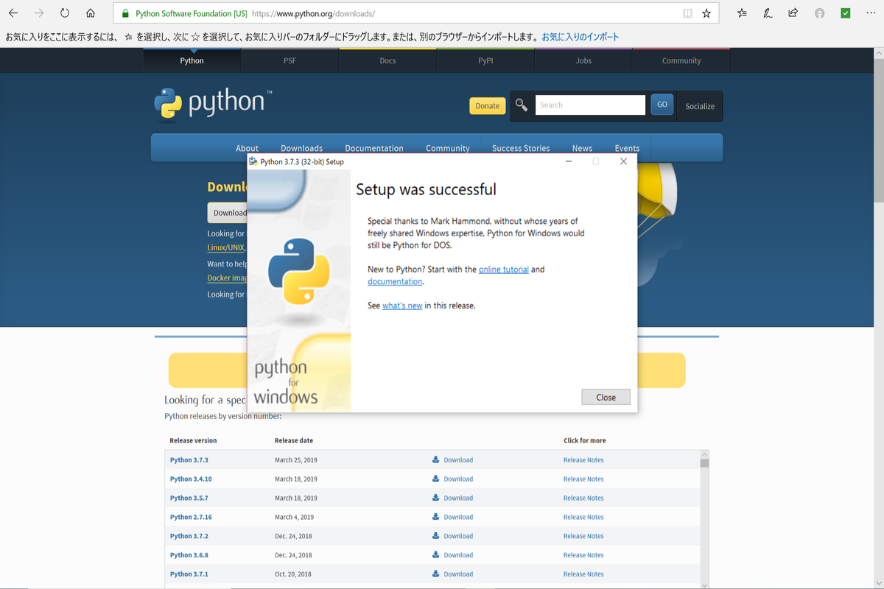This screenshot has width=884, height=589.
Task: Open Python 2.7.16 release link
Action: [191, 518]
